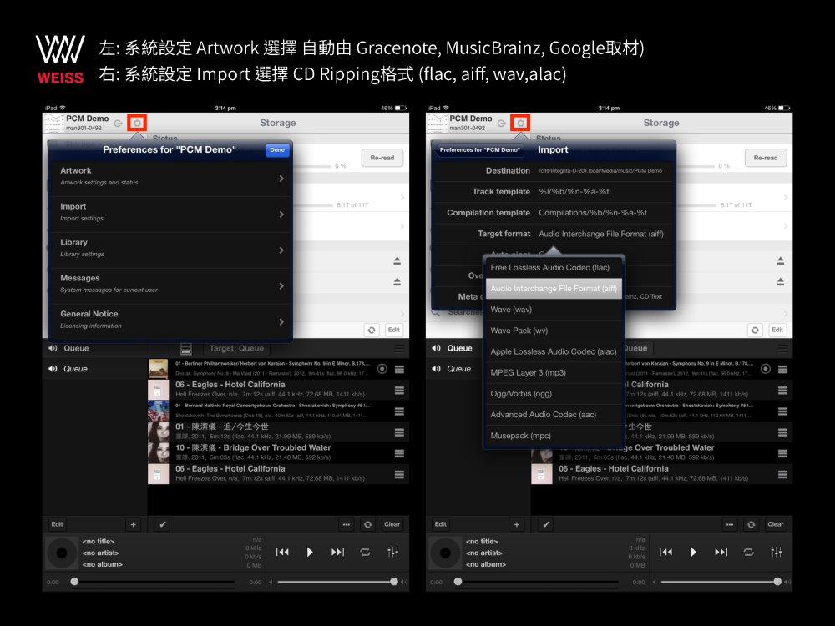The height and width of the screenshot is (626, 835).
Task: Open Artwork settings row
Action: tap(170, 178)
